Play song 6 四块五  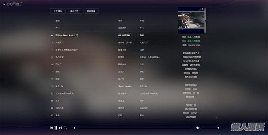tap(58, 64)
